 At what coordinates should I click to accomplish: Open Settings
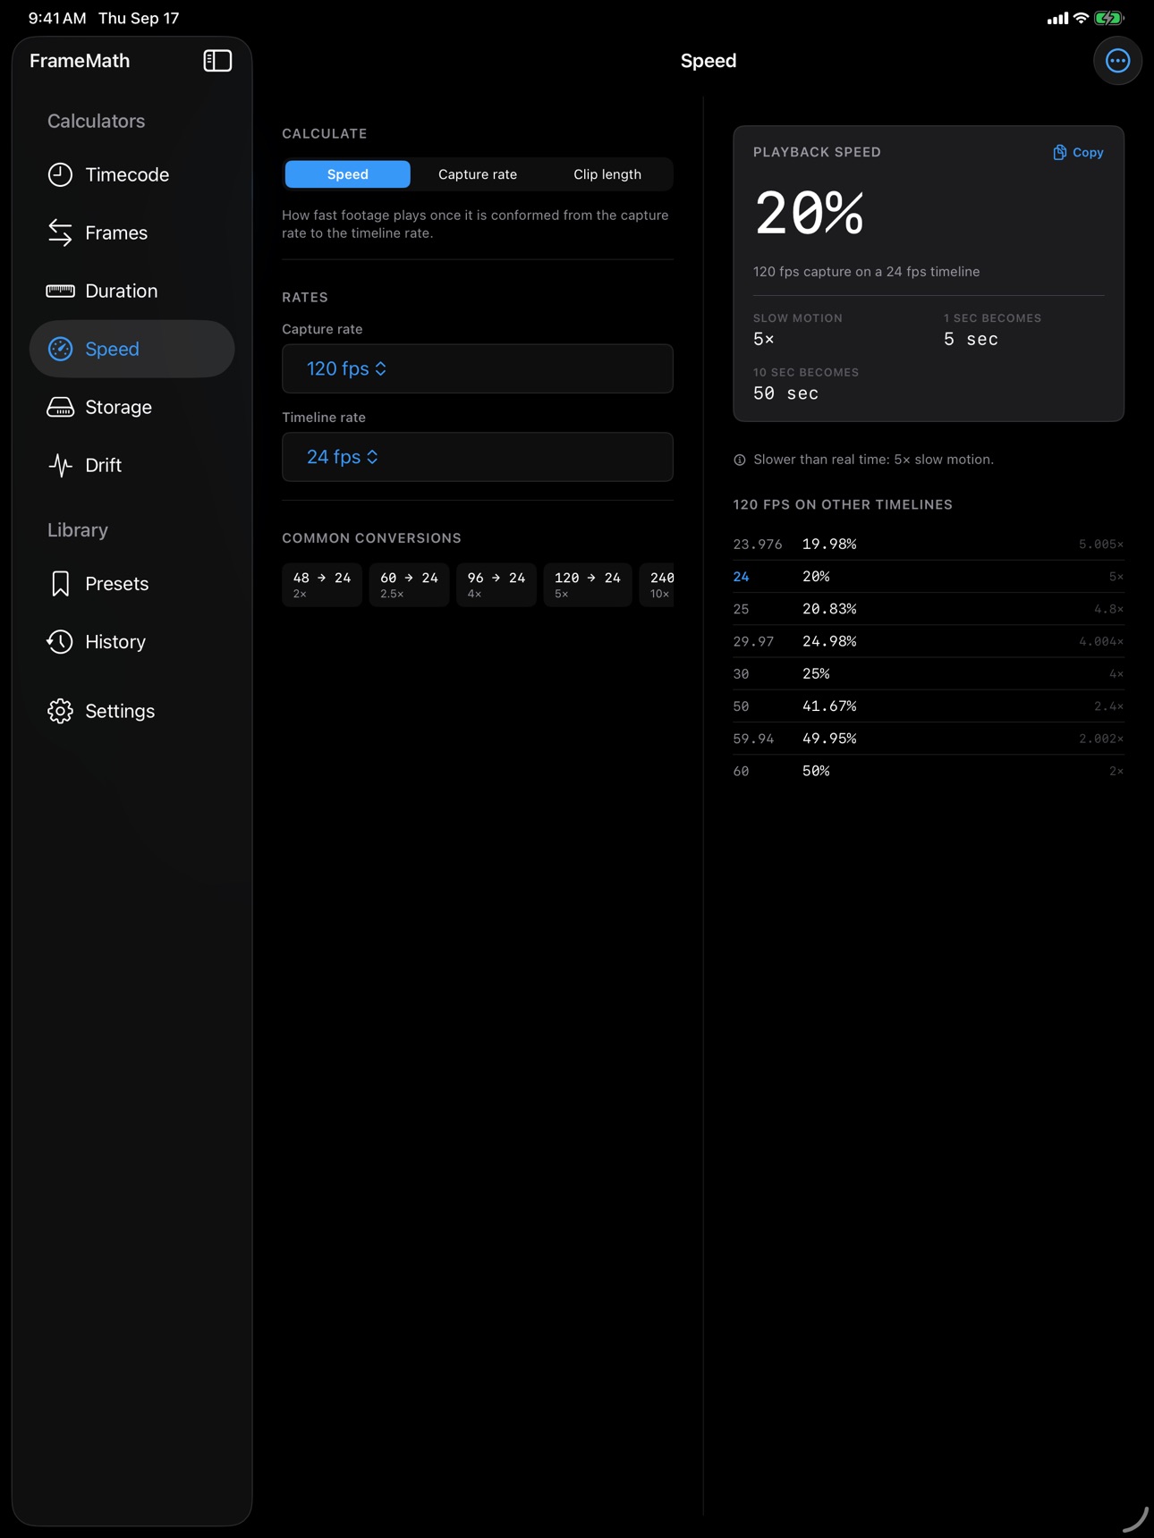pyautogui.click(x=132, y=711)
